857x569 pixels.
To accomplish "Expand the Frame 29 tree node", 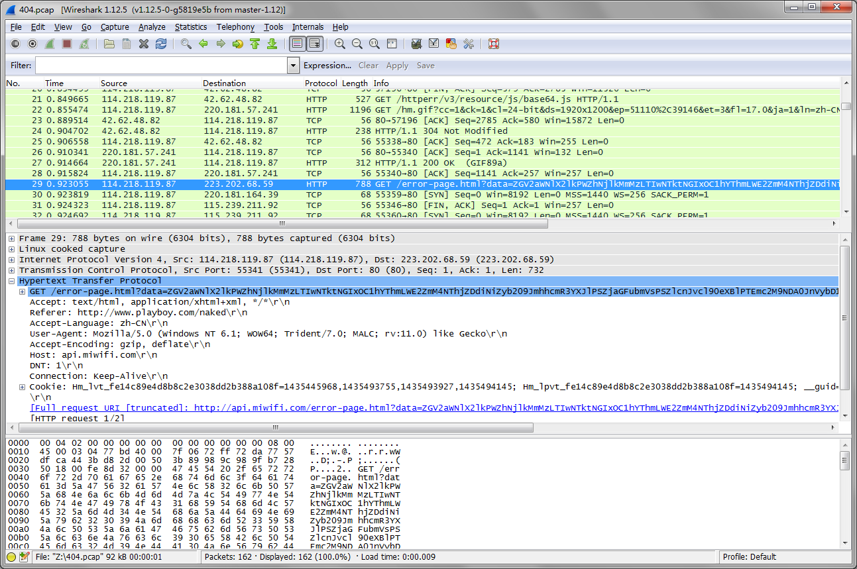I will coord(12,238).
